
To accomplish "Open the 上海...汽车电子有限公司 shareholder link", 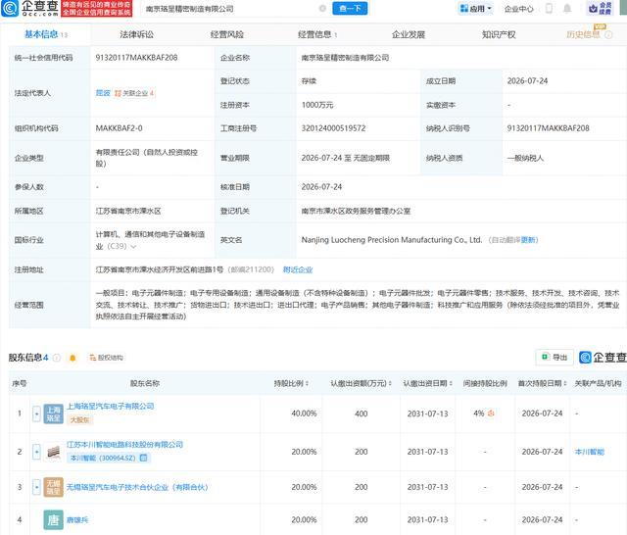I will coord(111,407).
